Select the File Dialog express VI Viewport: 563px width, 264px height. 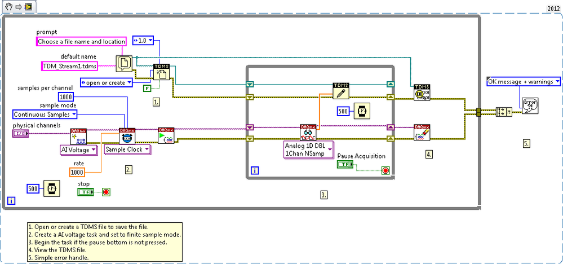click(124, 63)
